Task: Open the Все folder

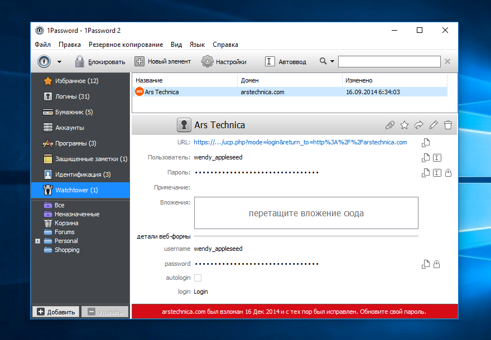Action: pyautogui.click(x=55, y=205)
